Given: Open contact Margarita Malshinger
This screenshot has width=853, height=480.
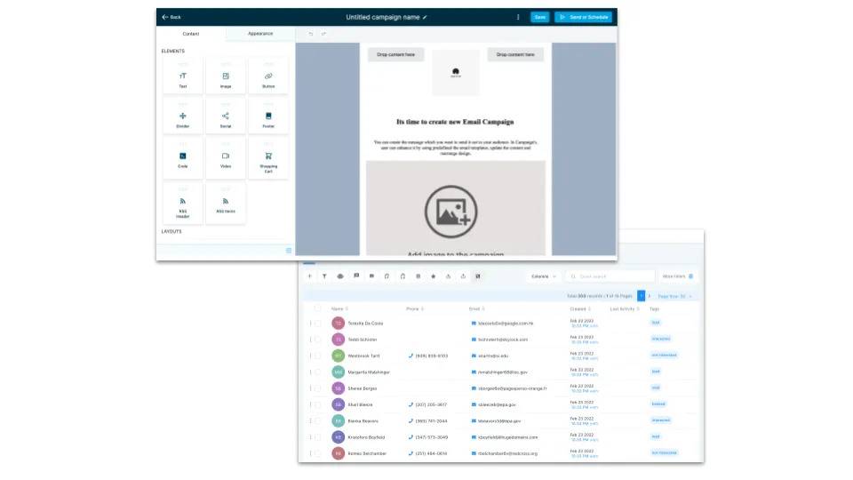Looking at the screenshot, I should (x=369, y=372).
